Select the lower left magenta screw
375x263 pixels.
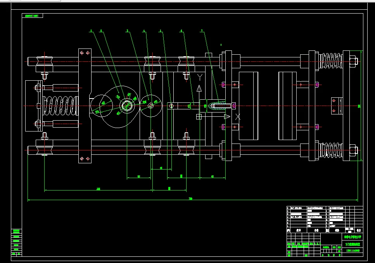click(223, 127)
